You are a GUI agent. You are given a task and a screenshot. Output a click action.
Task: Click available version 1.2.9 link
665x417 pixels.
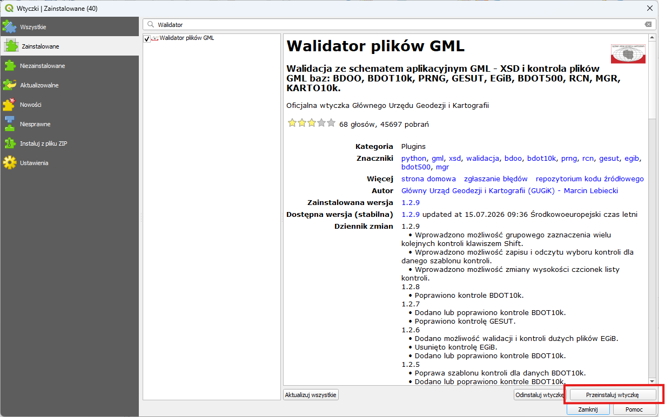410,214
